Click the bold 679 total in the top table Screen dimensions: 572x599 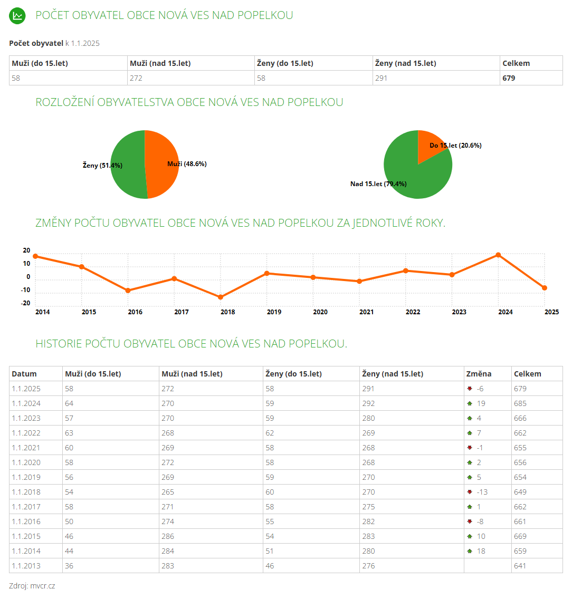tap(509, 78)
